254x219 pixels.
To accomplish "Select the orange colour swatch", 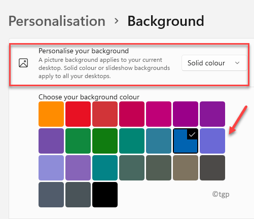I will coord(51,114).
